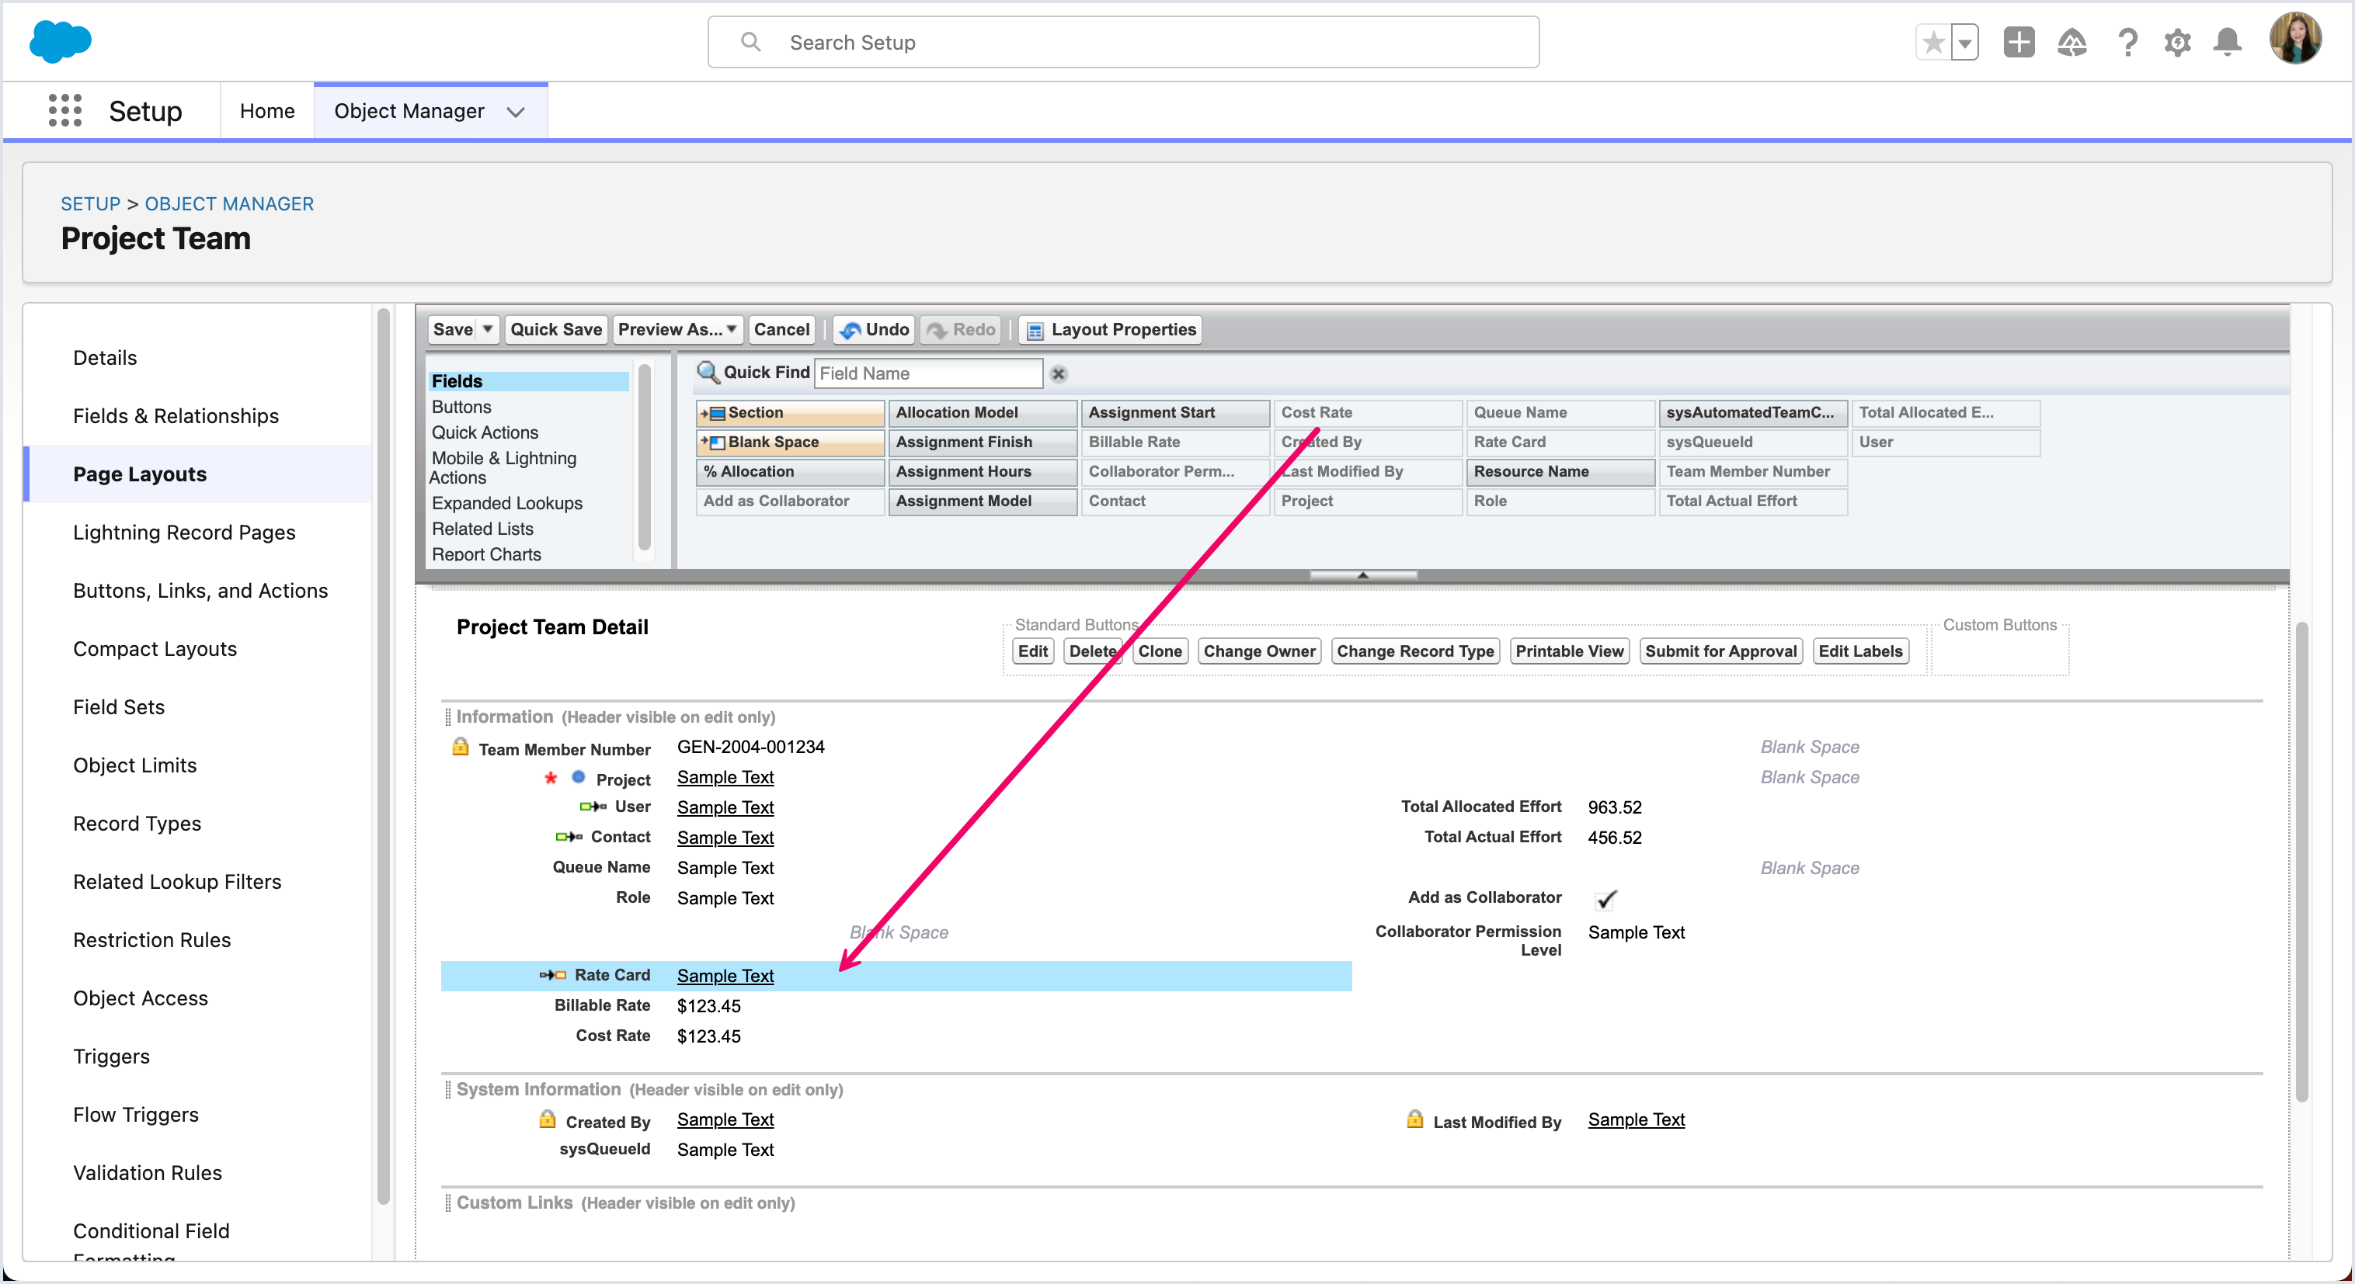Click Sample Text link next to Project
2355x1284 pixels.
725,777
